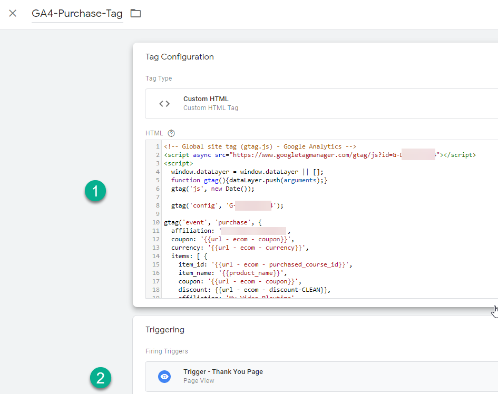Click the folder icon beside tag name
Image resolution: width=498 pixels, height=394 pixels.
(x=136, y=13)
